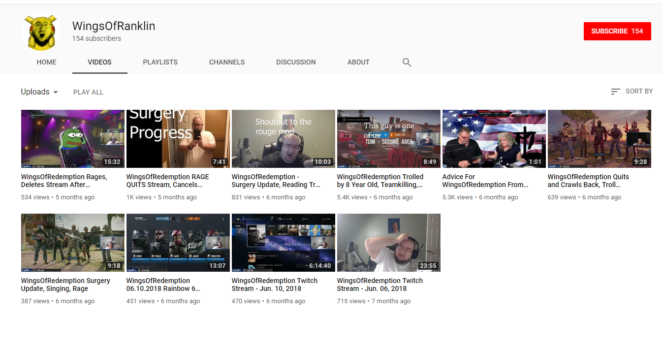Open the Playlists tab
Image resolution: width=663 pixels, height=349 pixels.
click(160, 62)
